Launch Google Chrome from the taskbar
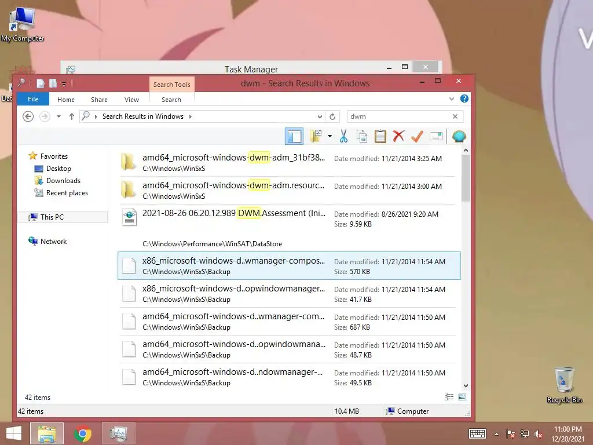This screenshot has width=593, height=445. pos(82,433)
